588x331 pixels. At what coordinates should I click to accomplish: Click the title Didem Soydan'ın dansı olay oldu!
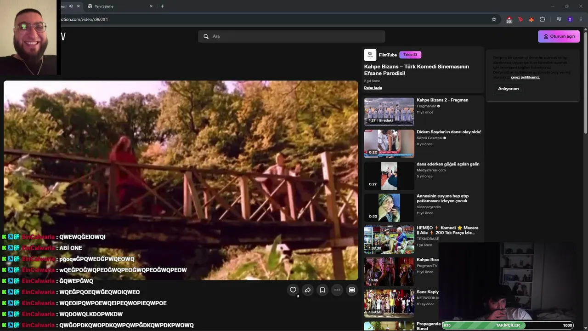(449, 132)
